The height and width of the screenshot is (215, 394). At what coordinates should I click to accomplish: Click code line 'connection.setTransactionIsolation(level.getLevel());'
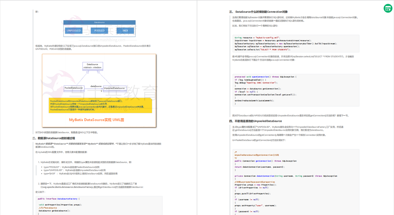pos(265,95)
